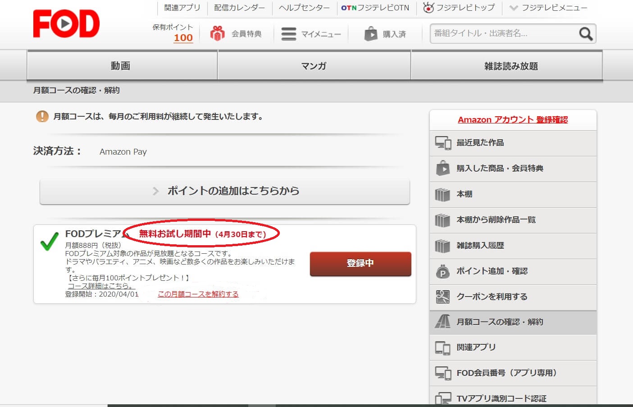Select 月額コースの確認・解約 in sidebar
Viewport: 633px width, 407px height.
tap(513, 322)
